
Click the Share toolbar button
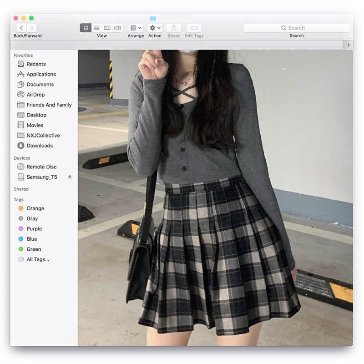[173, 28]
